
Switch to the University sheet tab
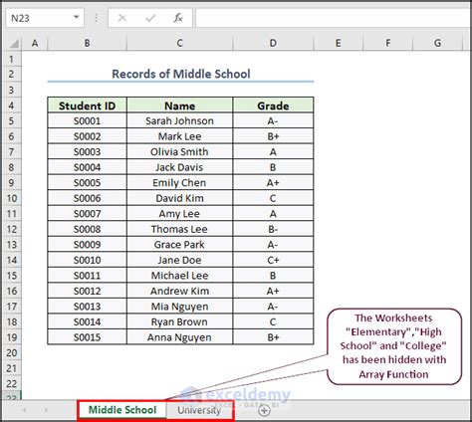point(199,410)
